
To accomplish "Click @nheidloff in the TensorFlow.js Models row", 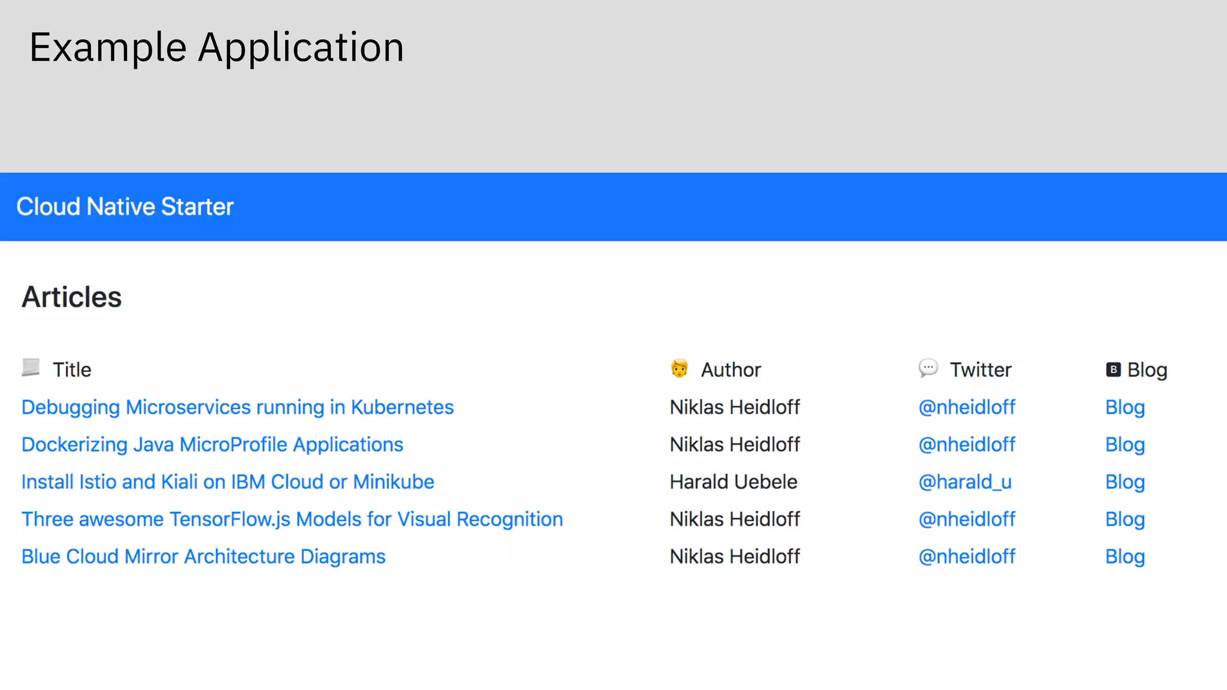I will pos(967,519).
